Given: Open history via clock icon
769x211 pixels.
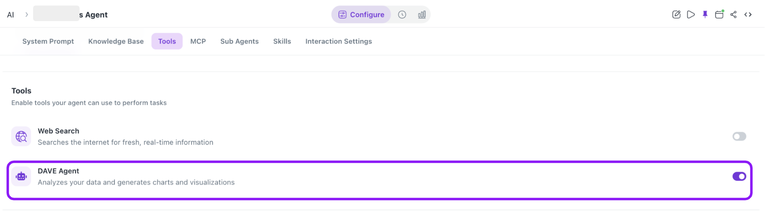Looking at the screenshot, I should point(402,14).
